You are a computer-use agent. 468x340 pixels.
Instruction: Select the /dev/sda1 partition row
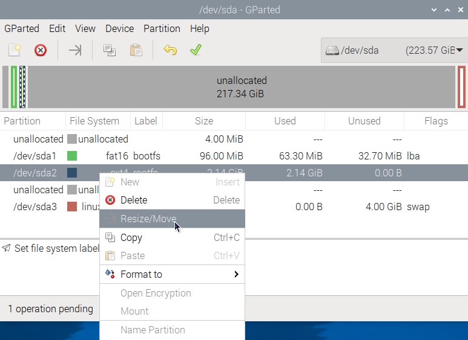click(234, 156)
